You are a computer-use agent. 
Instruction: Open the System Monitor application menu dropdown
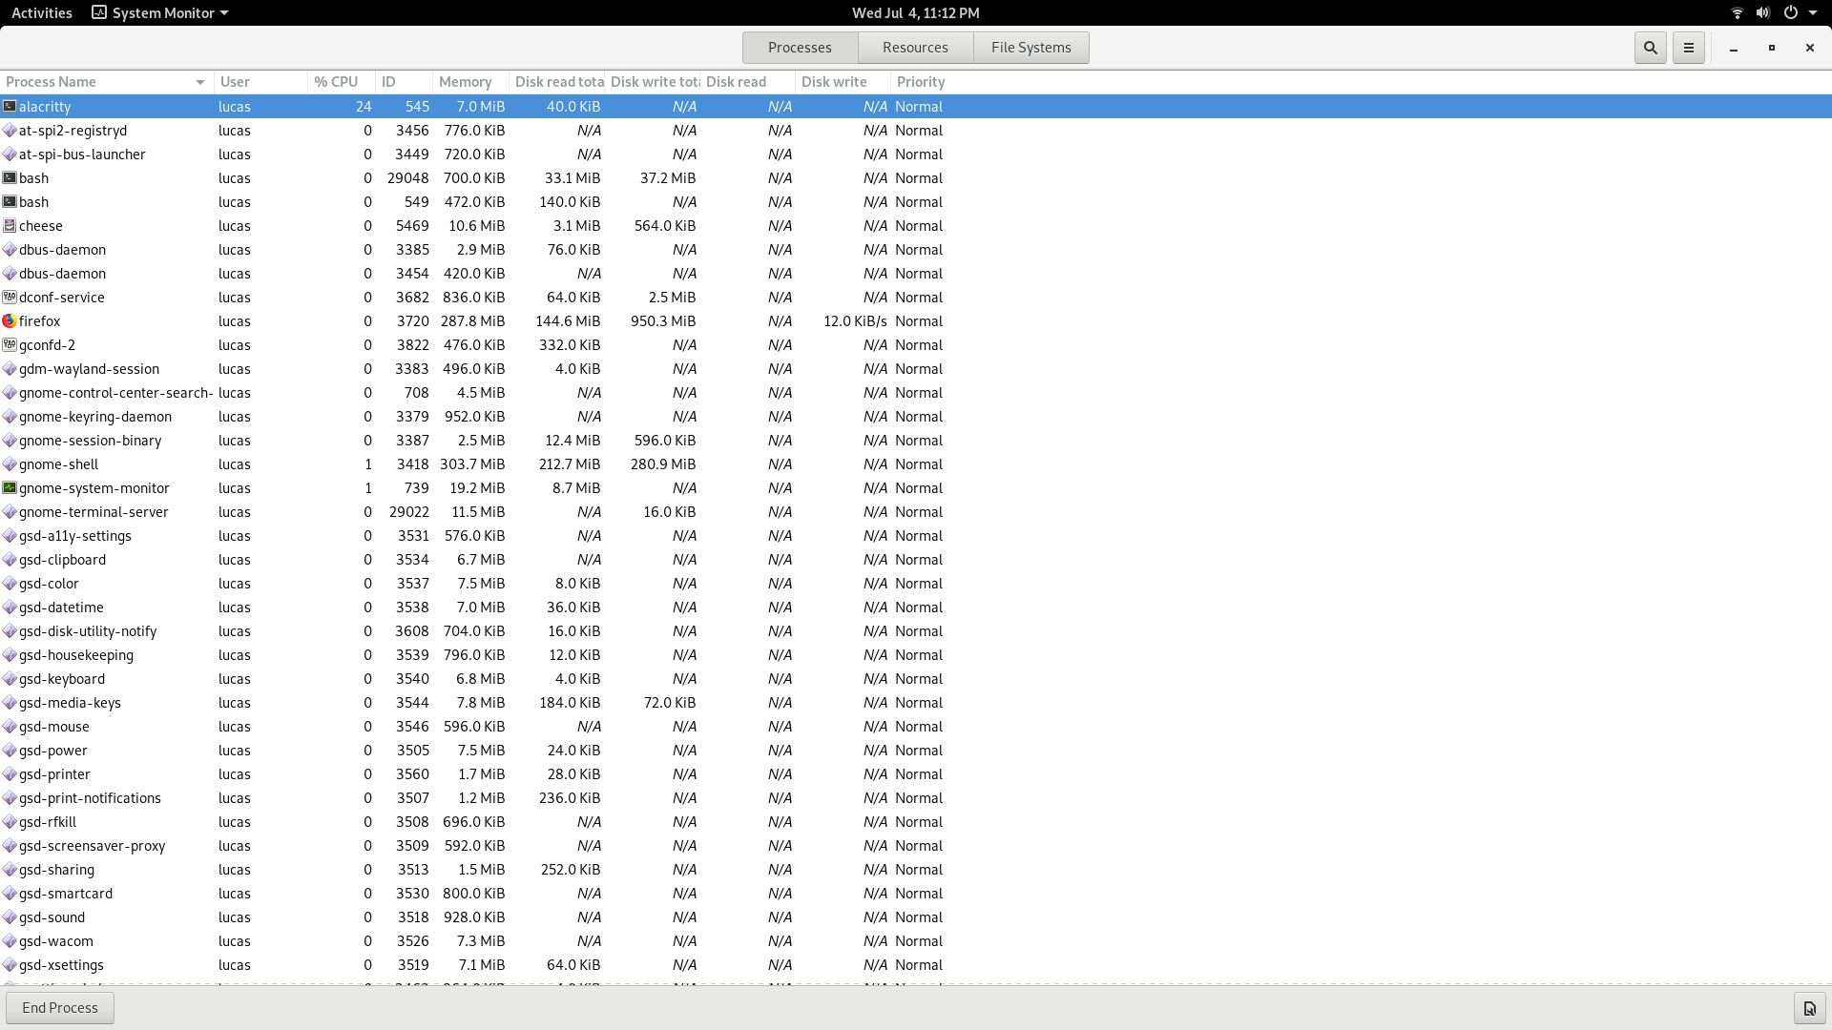point(158,12)
